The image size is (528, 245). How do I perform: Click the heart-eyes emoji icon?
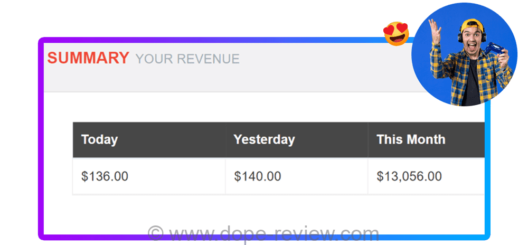(x=397, y=33)
